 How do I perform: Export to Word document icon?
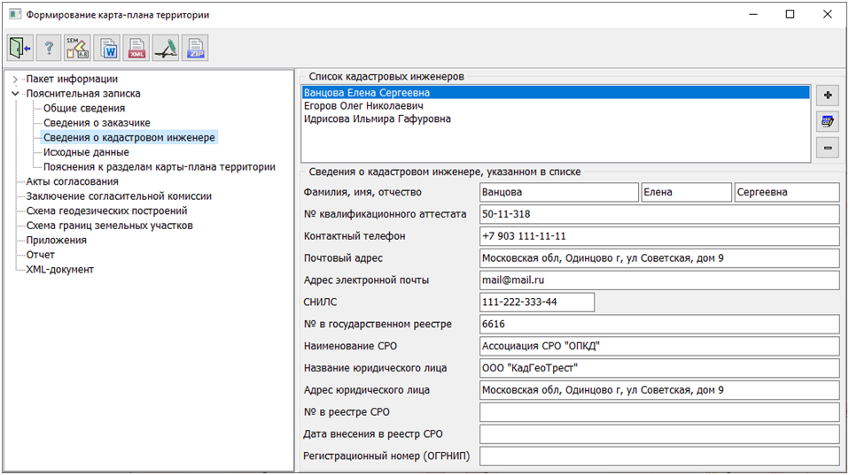pos(107,48)
